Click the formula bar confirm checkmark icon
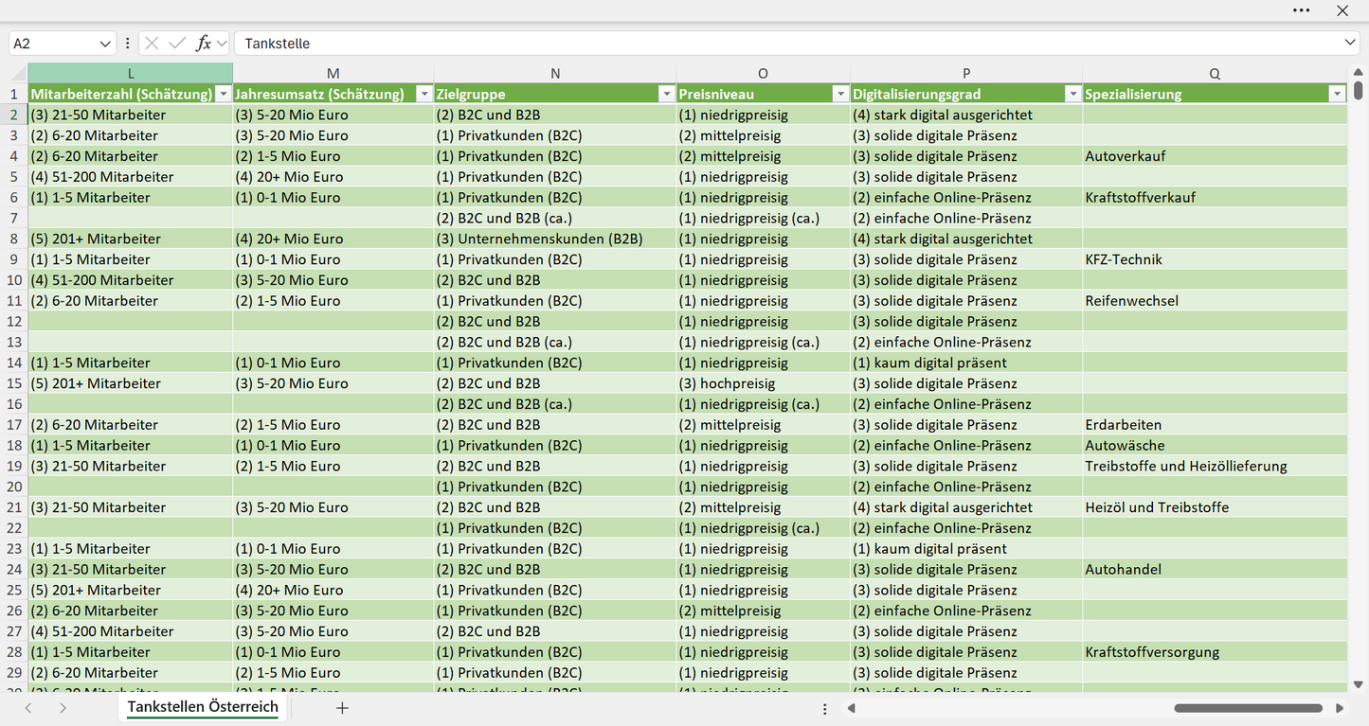The image size is (1369, 726). (177, 44)
